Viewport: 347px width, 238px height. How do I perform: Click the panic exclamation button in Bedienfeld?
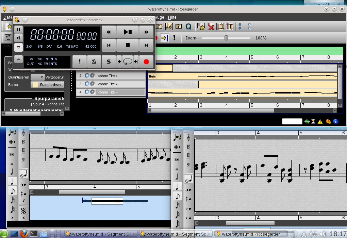coord(80,62)
